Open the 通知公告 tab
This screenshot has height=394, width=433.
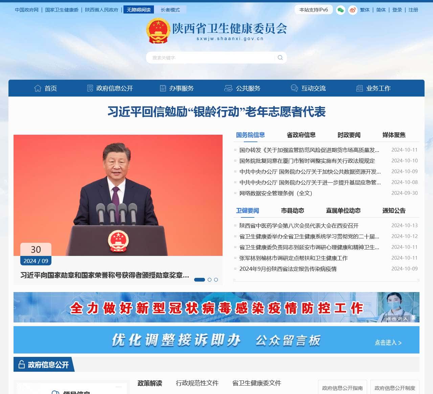(394, 211)
